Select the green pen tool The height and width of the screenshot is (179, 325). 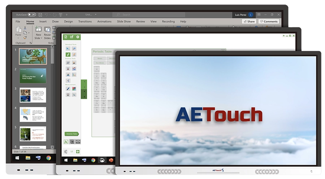(68, 55)
